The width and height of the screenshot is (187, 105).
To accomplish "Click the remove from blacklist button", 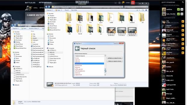I will click(115, 61).
